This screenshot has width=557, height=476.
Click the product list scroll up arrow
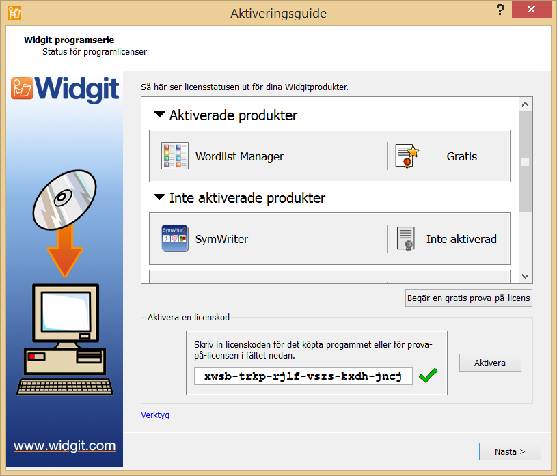(525, 104)
